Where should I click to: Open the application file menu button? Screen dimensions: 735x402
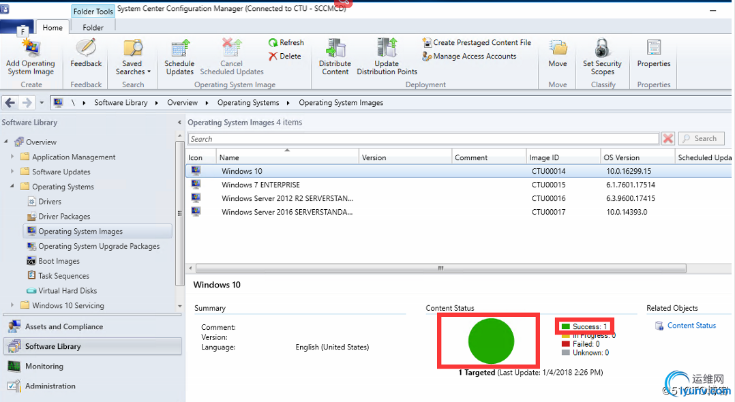16,28
